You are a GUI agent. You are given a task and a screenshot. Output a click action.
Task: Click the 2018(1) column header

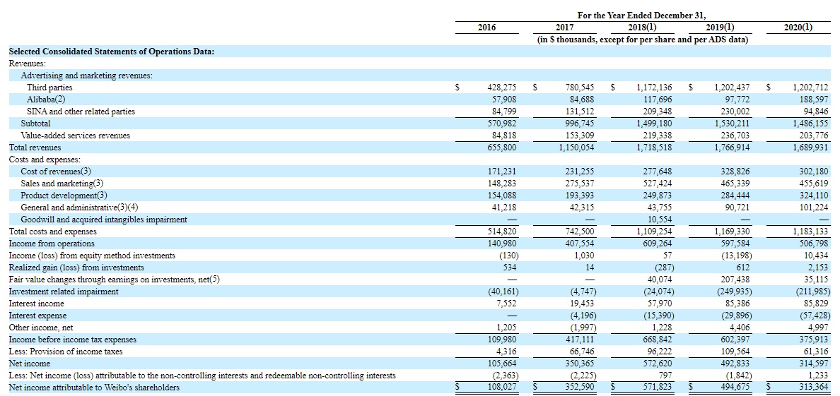(x=642, y=28)
